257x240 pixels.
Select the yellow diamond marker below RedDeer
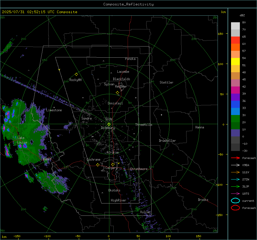pos(117,93)
